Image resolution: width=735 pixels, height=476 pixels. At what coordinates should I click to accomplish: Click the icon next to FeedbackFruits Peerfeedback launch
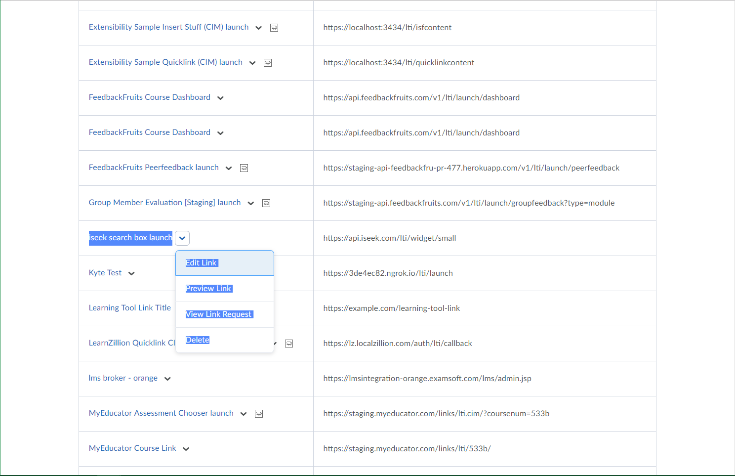click(244, 168)
